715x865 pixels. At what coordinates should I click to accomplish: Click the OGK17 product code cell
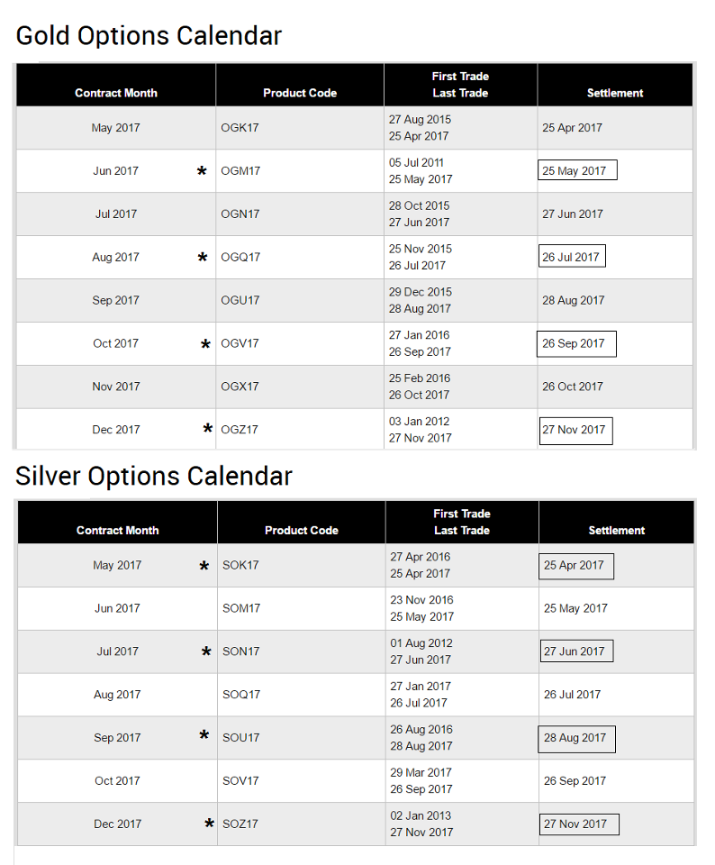coord(240,128)
